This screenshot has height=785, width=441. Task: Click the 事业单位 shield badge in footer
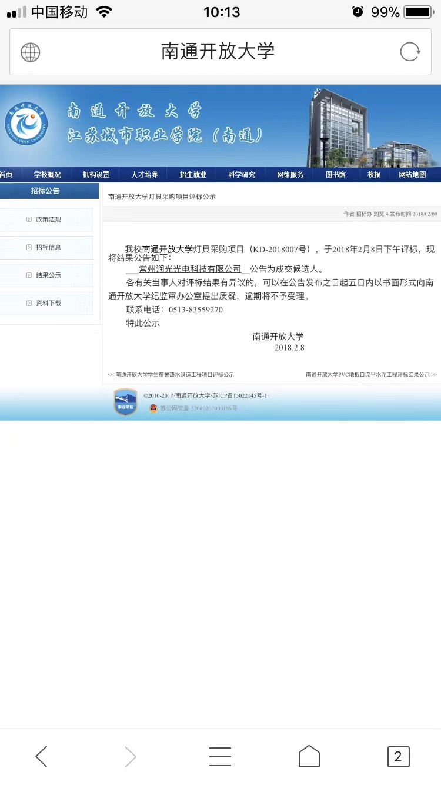coord(125,403)
